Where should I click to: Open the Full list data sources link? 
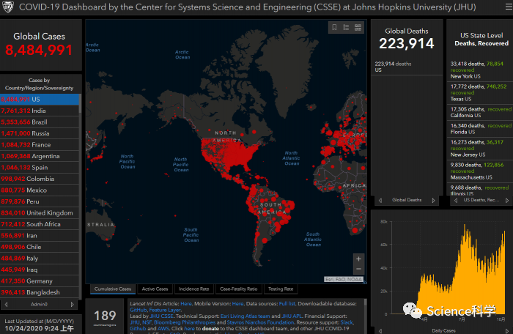(287, 303)
